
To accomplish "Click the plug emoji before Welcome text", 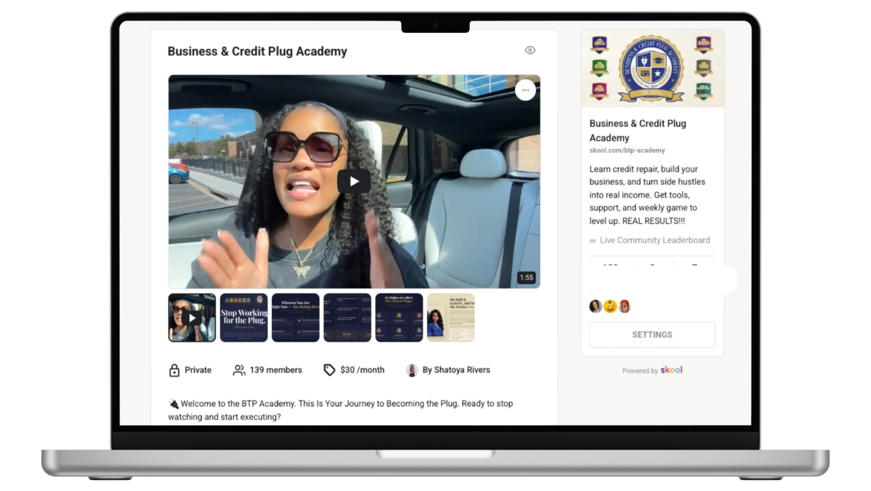I will click(174, 404).
